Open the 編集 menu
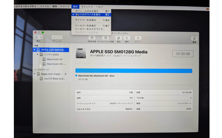 tap(55, 6)
